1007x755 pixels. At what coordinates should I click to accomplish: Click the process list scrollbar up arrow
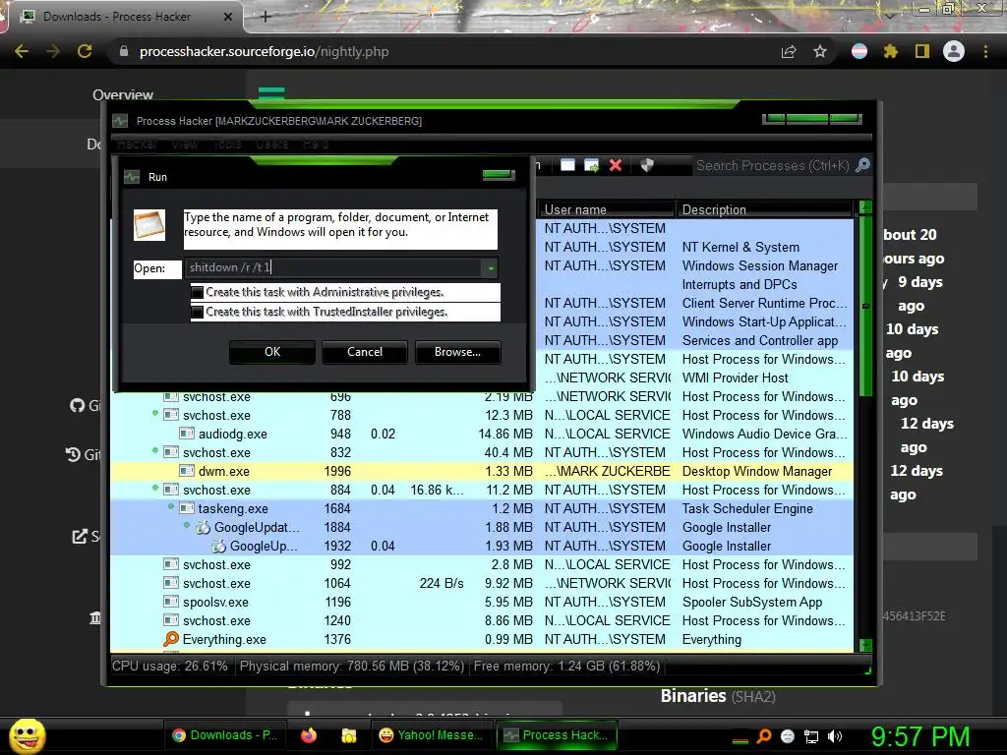(x=865, y=207)
